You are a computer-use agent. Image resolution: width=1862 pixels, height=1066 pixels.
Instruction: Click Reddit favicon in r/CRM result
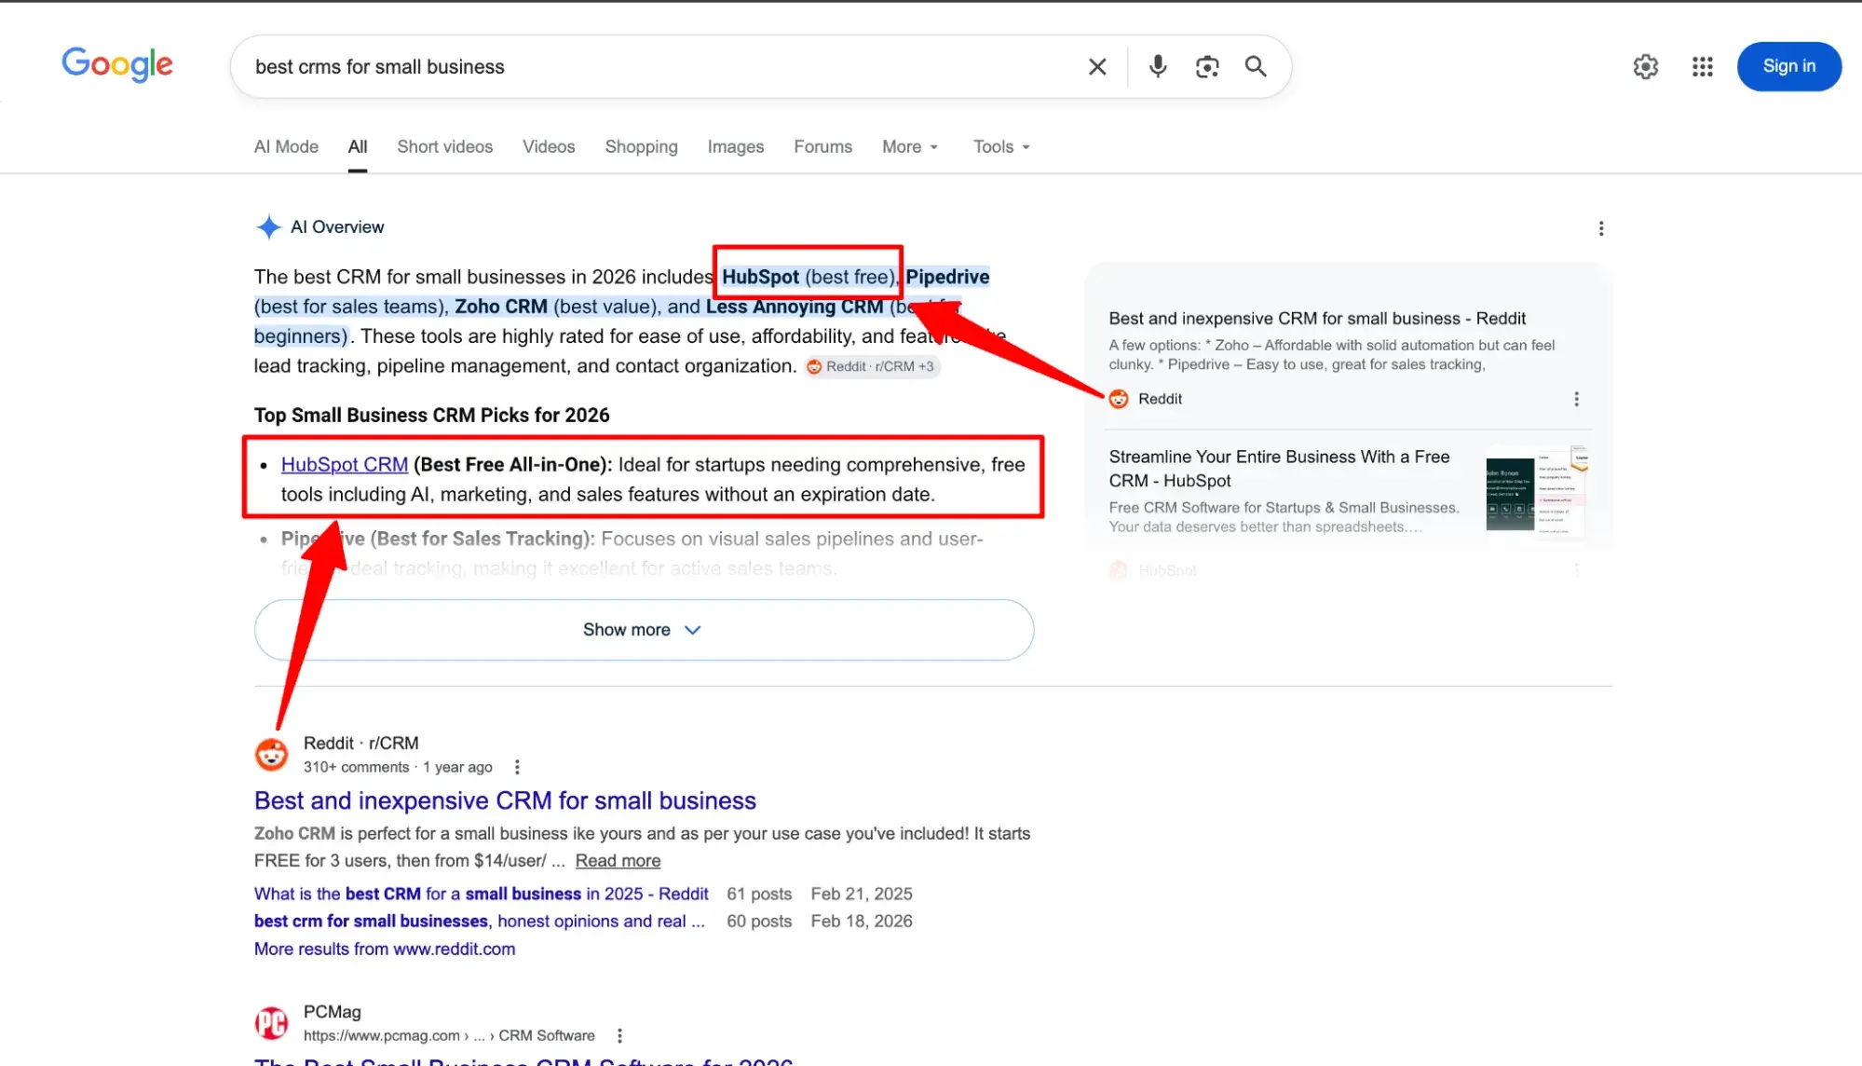(x=272, y=755)
